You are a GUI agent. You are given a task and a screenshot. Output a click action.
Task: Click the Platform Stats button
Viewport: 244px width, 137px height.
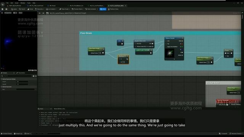(x=113, y=9)
